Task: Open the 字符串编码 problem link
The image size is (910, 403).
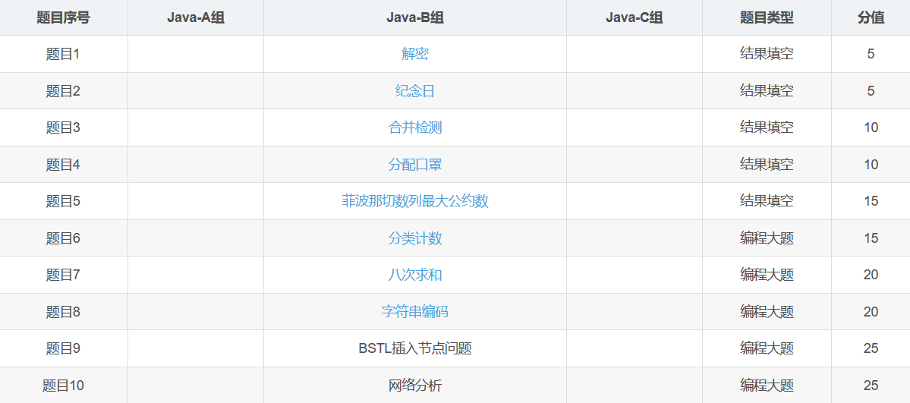Action: pyautogui.click(x=415, y=312)
